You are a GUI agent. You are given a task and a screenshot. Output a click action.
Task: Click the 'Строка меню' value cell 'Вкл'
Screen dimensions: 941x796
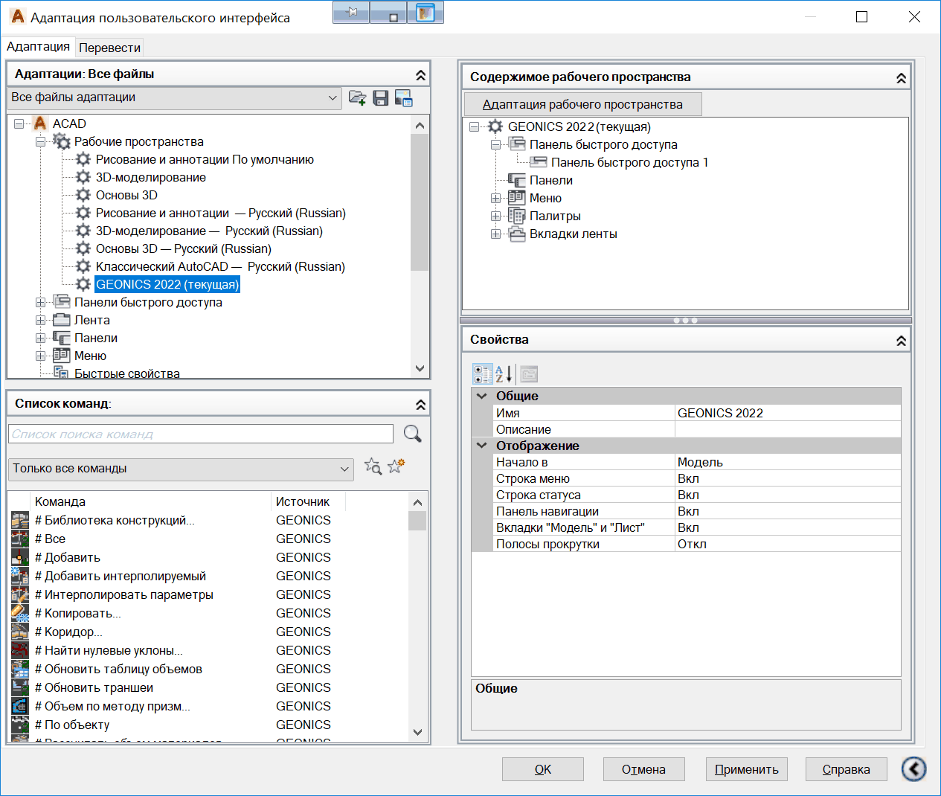[x=787, y=479]
